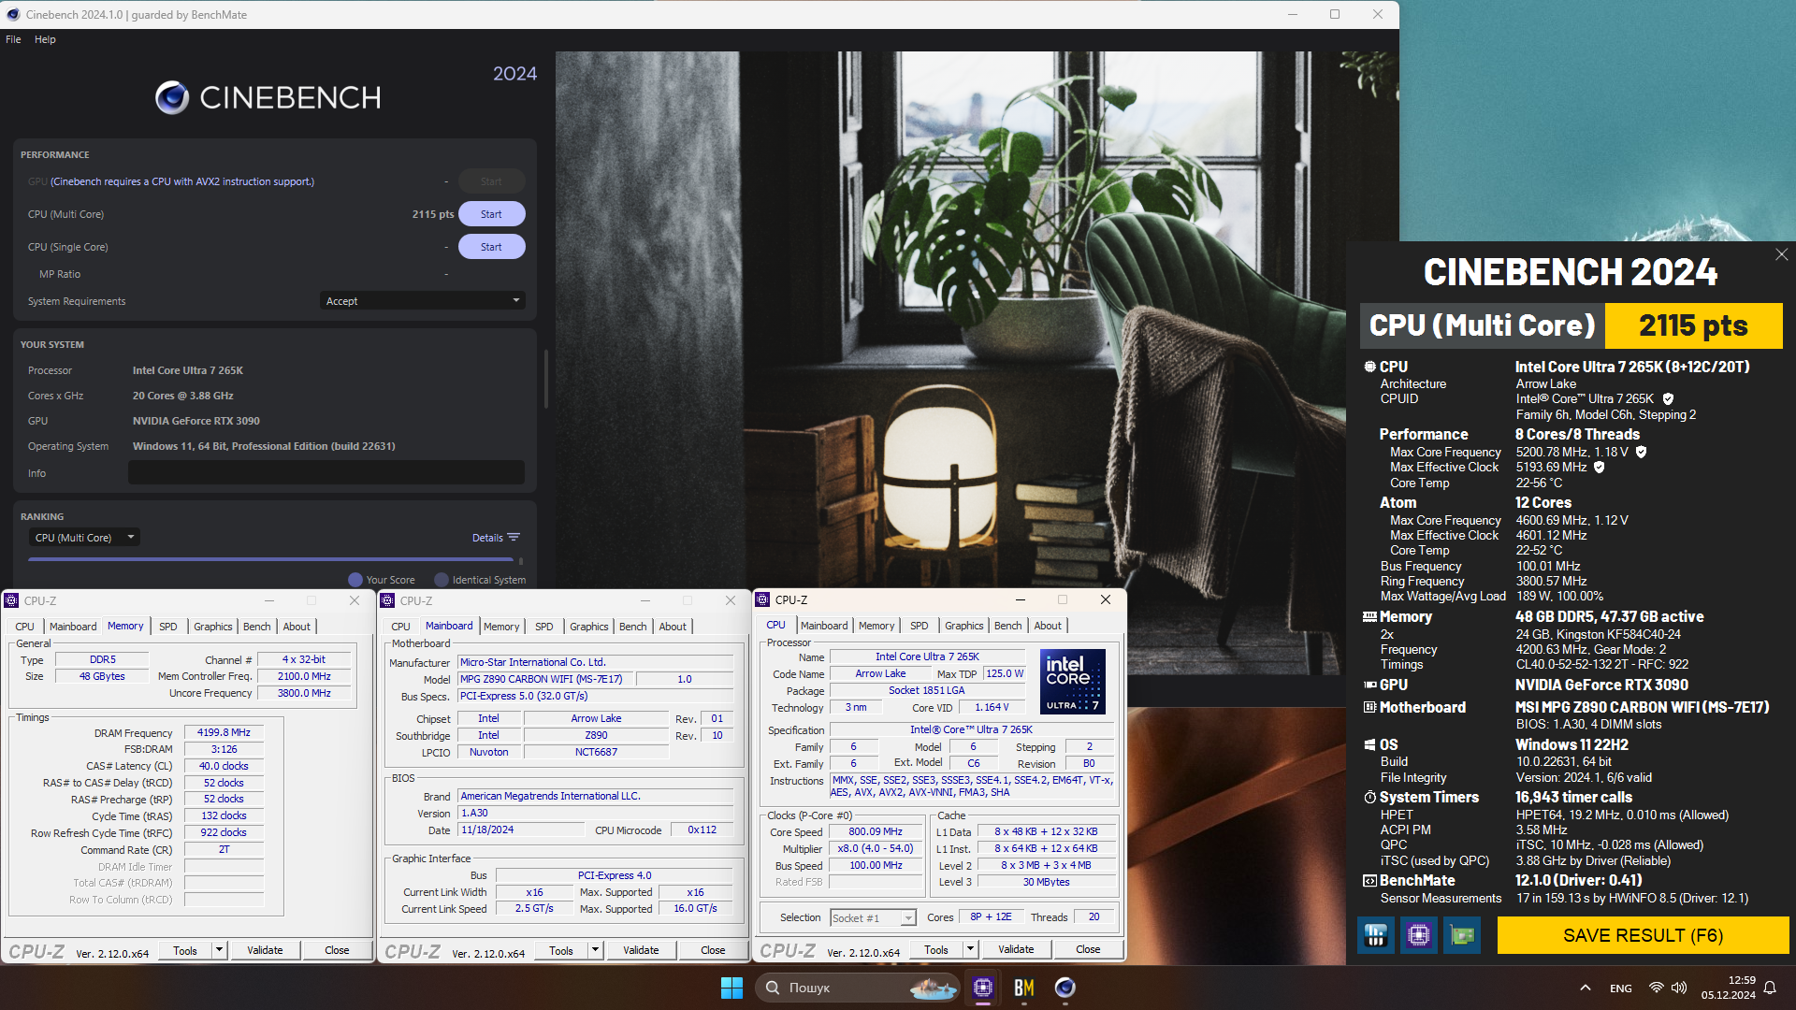Open the GPU-Z graphics card icon in the BenchMate panel
1796x1010 pixels.
pos(1461,935)
